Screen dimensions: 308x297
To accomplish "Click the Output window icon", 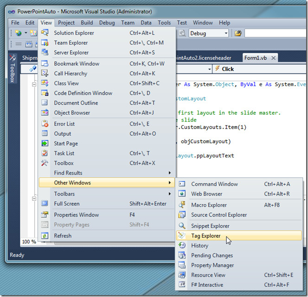I will [x=45, y=133].
